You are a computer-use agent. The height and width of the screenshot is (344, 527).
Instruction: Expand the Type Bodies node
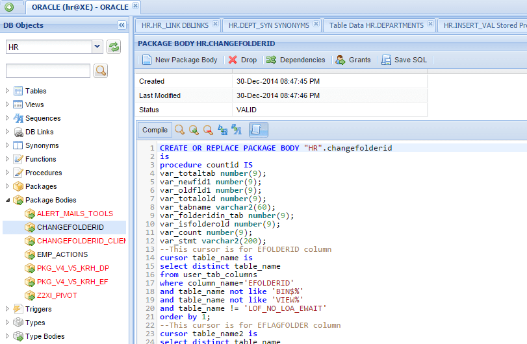click(7, 336)
